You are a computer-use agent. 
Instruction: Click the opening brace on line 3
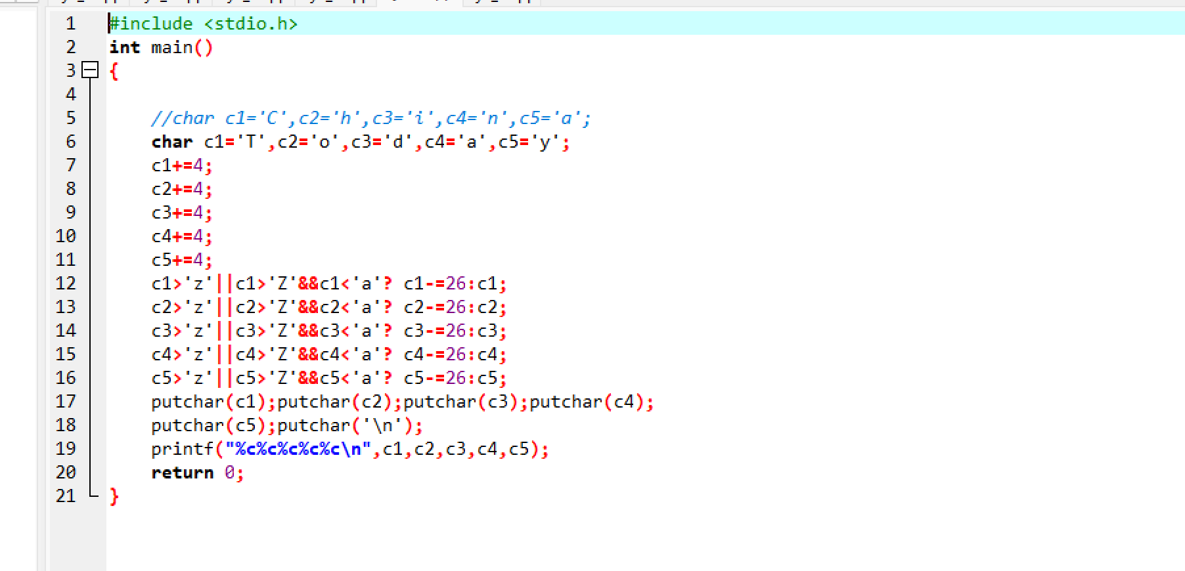coord(114,71)
